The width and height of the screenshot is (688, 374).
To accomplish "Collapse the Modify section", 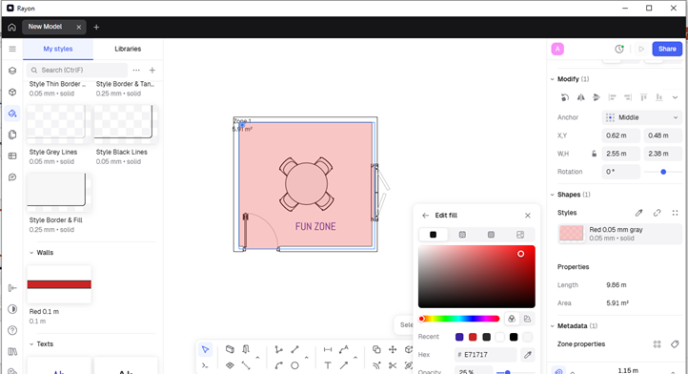I will click(x=553, y=79).
